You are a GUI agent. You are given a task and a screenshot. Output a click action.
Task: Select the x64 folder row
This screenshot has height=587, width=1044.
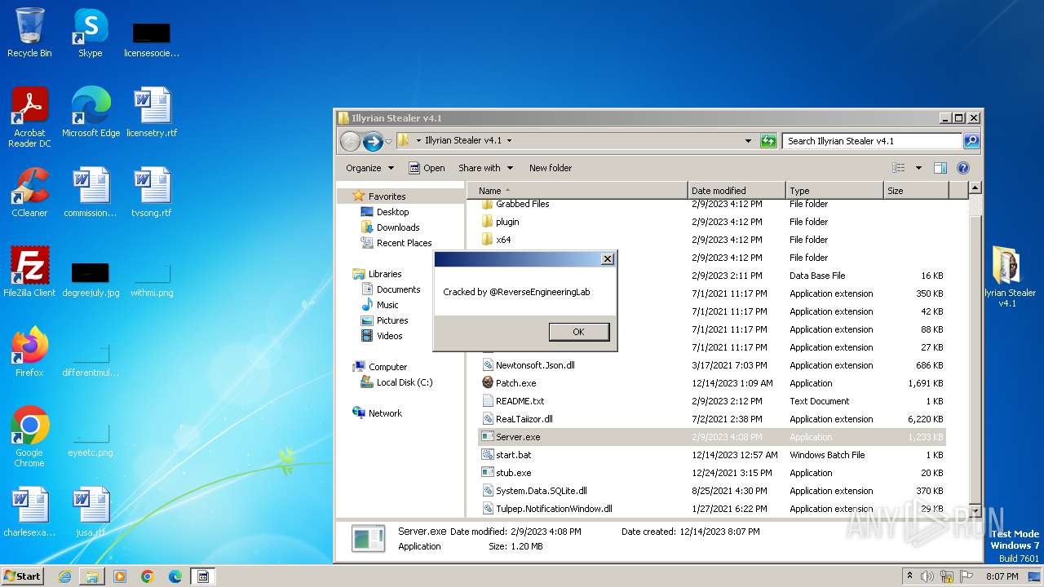click(x=711, y=240)
